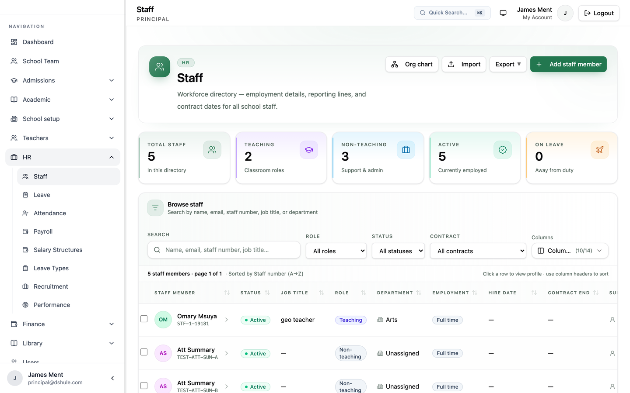630x393 pixels.
Task: Open Leave Types in HR submenu
Action: point(69,268)
